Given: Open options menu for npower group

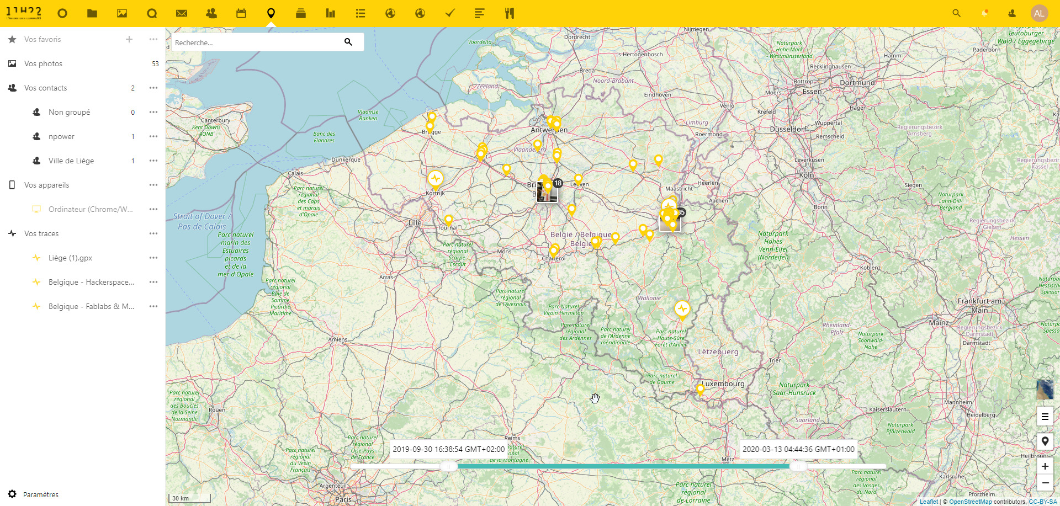Looking at the screenshot, I should pyautogui.click(x=153, y=136).
